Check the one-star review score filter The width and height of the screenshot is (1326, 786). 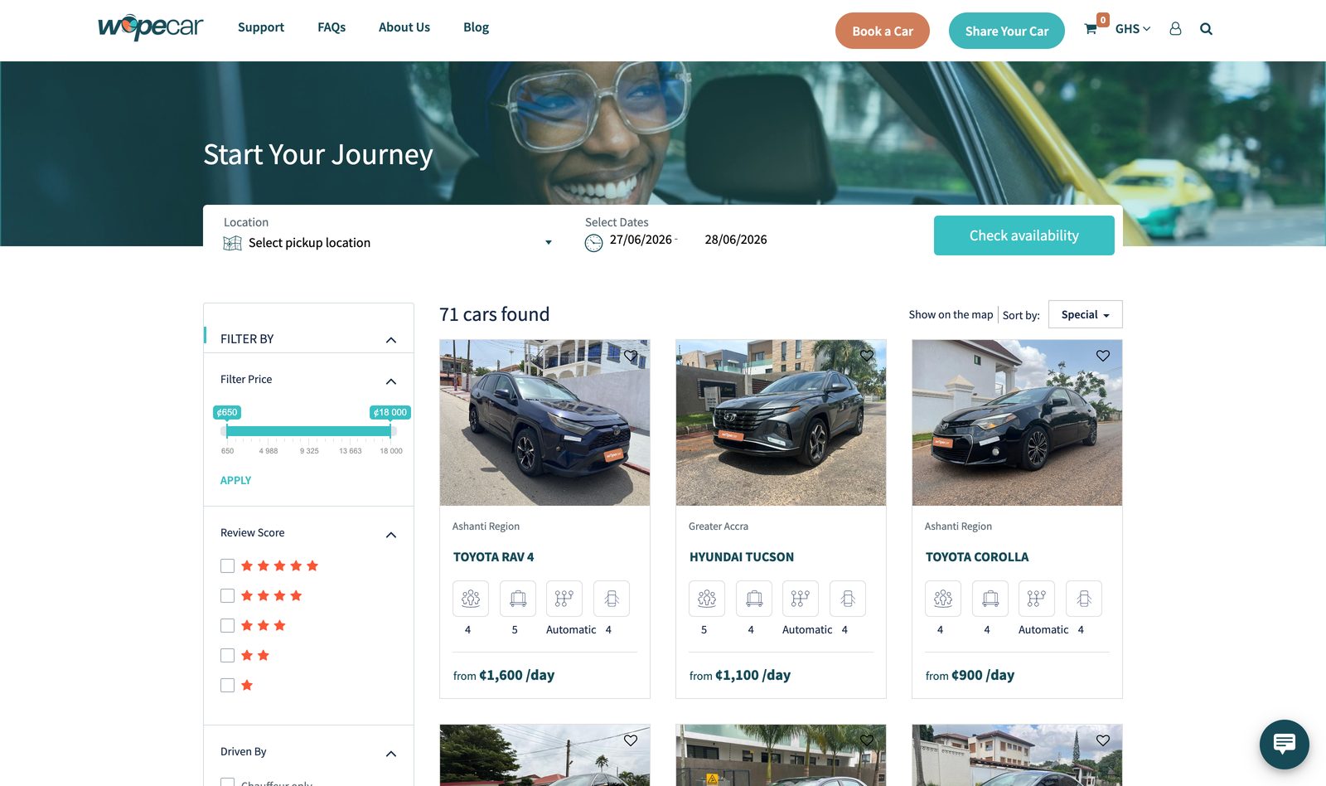coord(227,686)
